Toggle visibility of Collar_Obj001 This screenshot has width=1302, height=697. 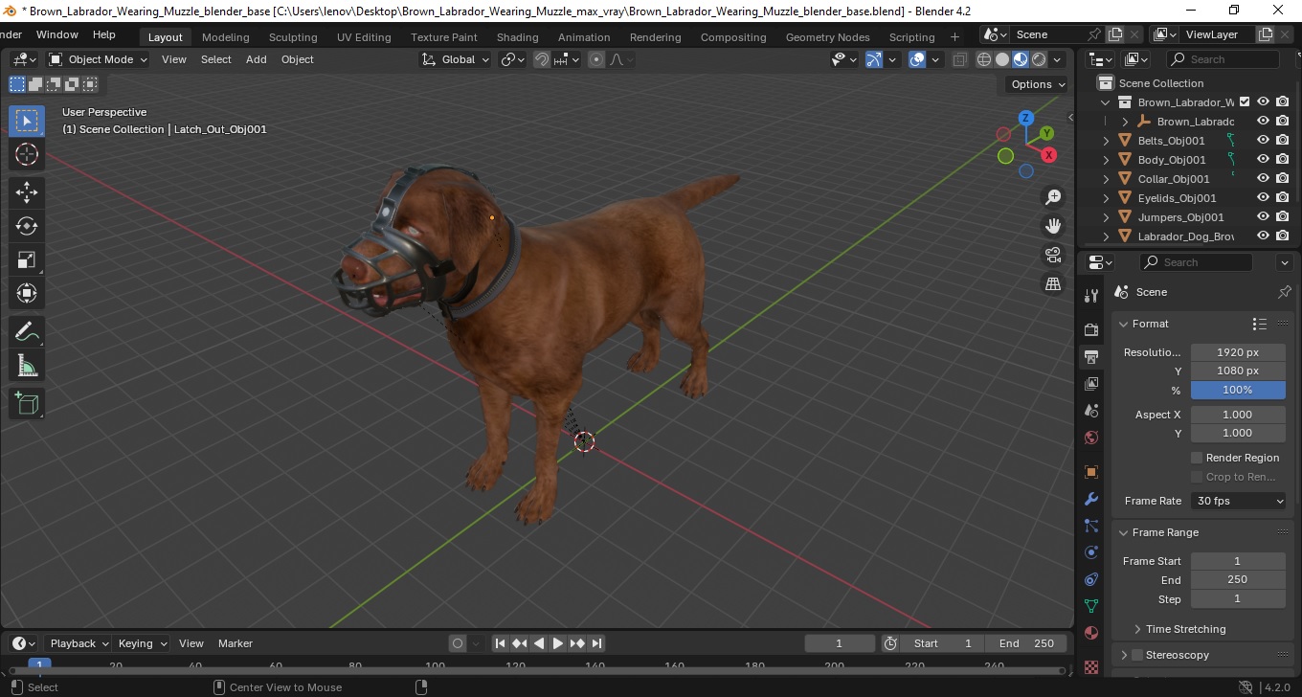click(x=1263, y=179)
